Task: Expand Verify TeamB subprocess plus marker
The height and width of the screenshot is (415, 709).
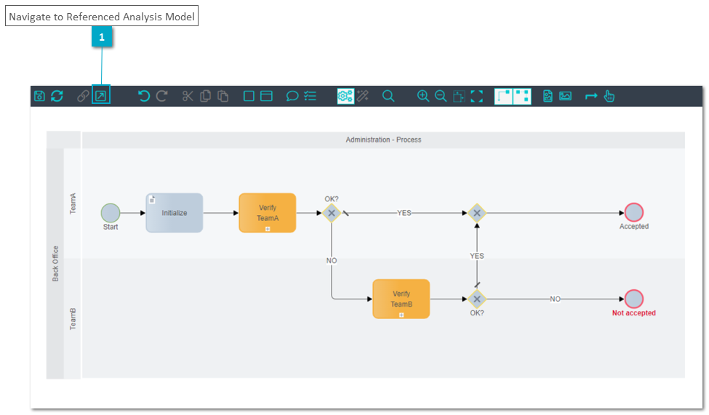Action: 401,315
